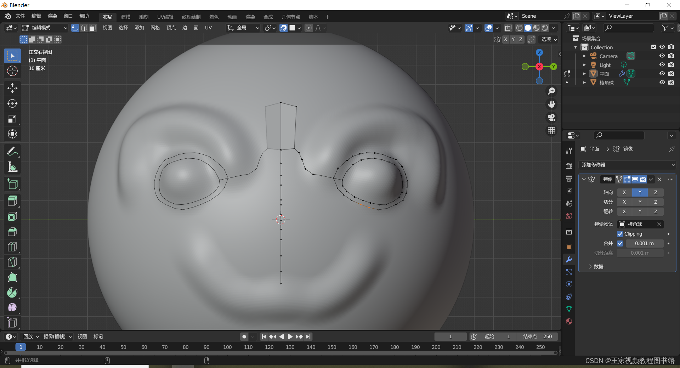Choose the Inset Faces tool
Screen dimensions: 680x368
point(12,216)
